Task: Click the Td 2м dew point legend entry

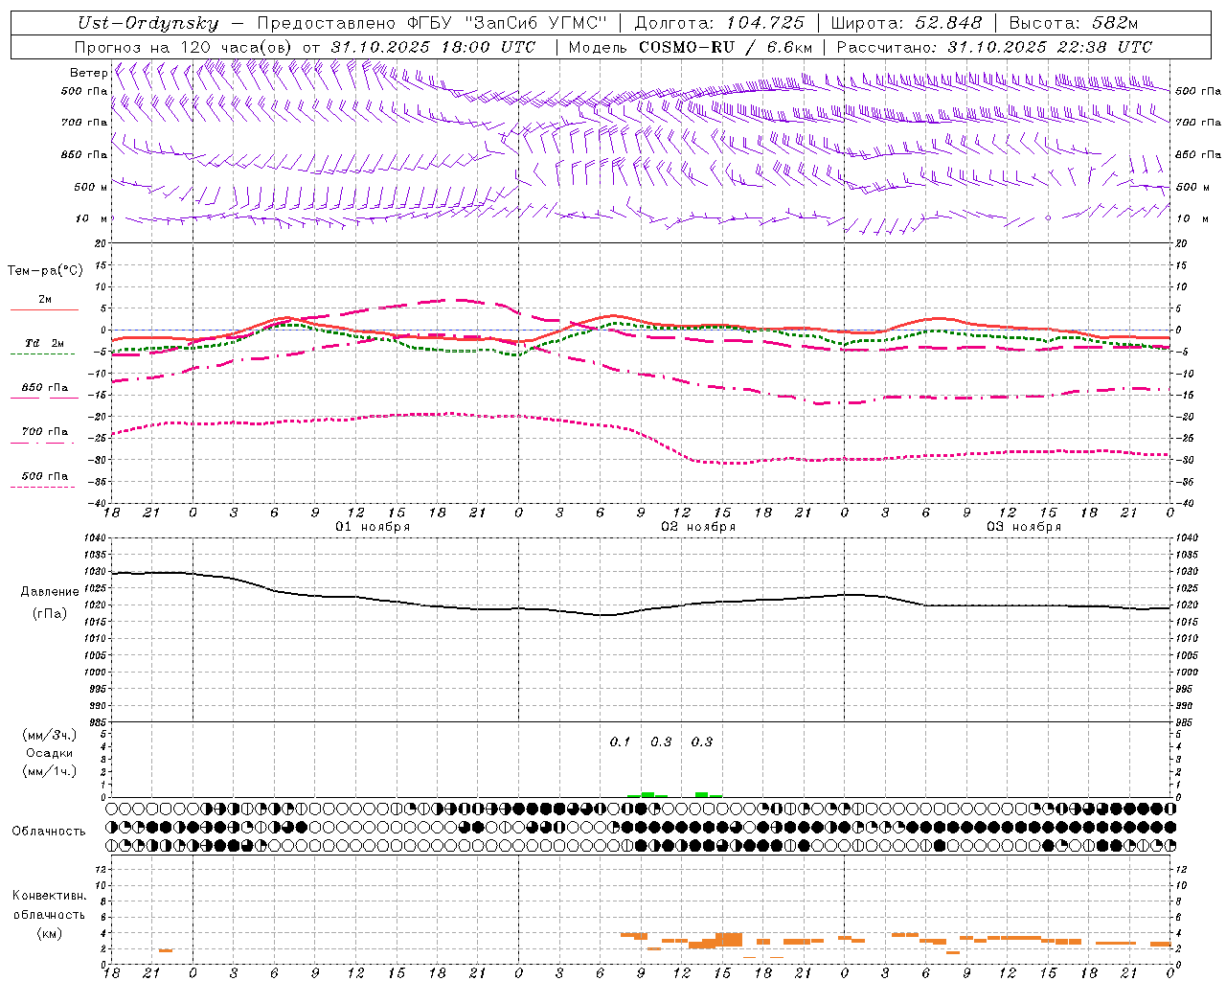Action: coord(44,343)
